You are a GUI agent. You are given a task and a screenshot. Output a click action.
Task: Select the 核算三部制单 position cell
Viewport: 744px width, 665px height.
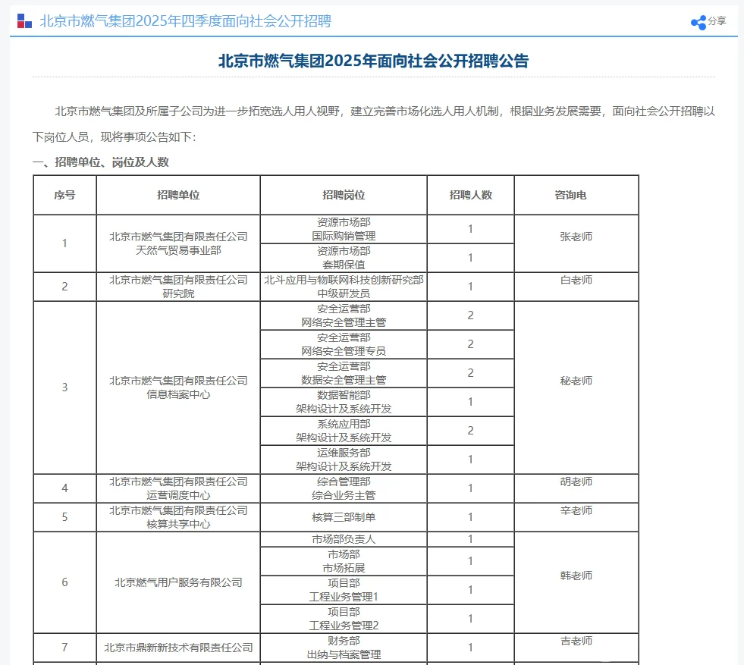click(x=344, y=517)
